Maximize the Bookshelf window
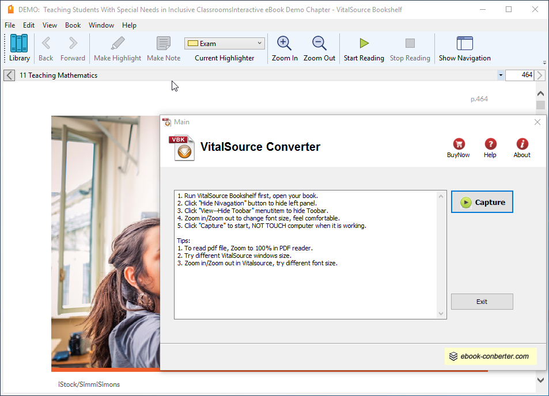 click(509, 9)
